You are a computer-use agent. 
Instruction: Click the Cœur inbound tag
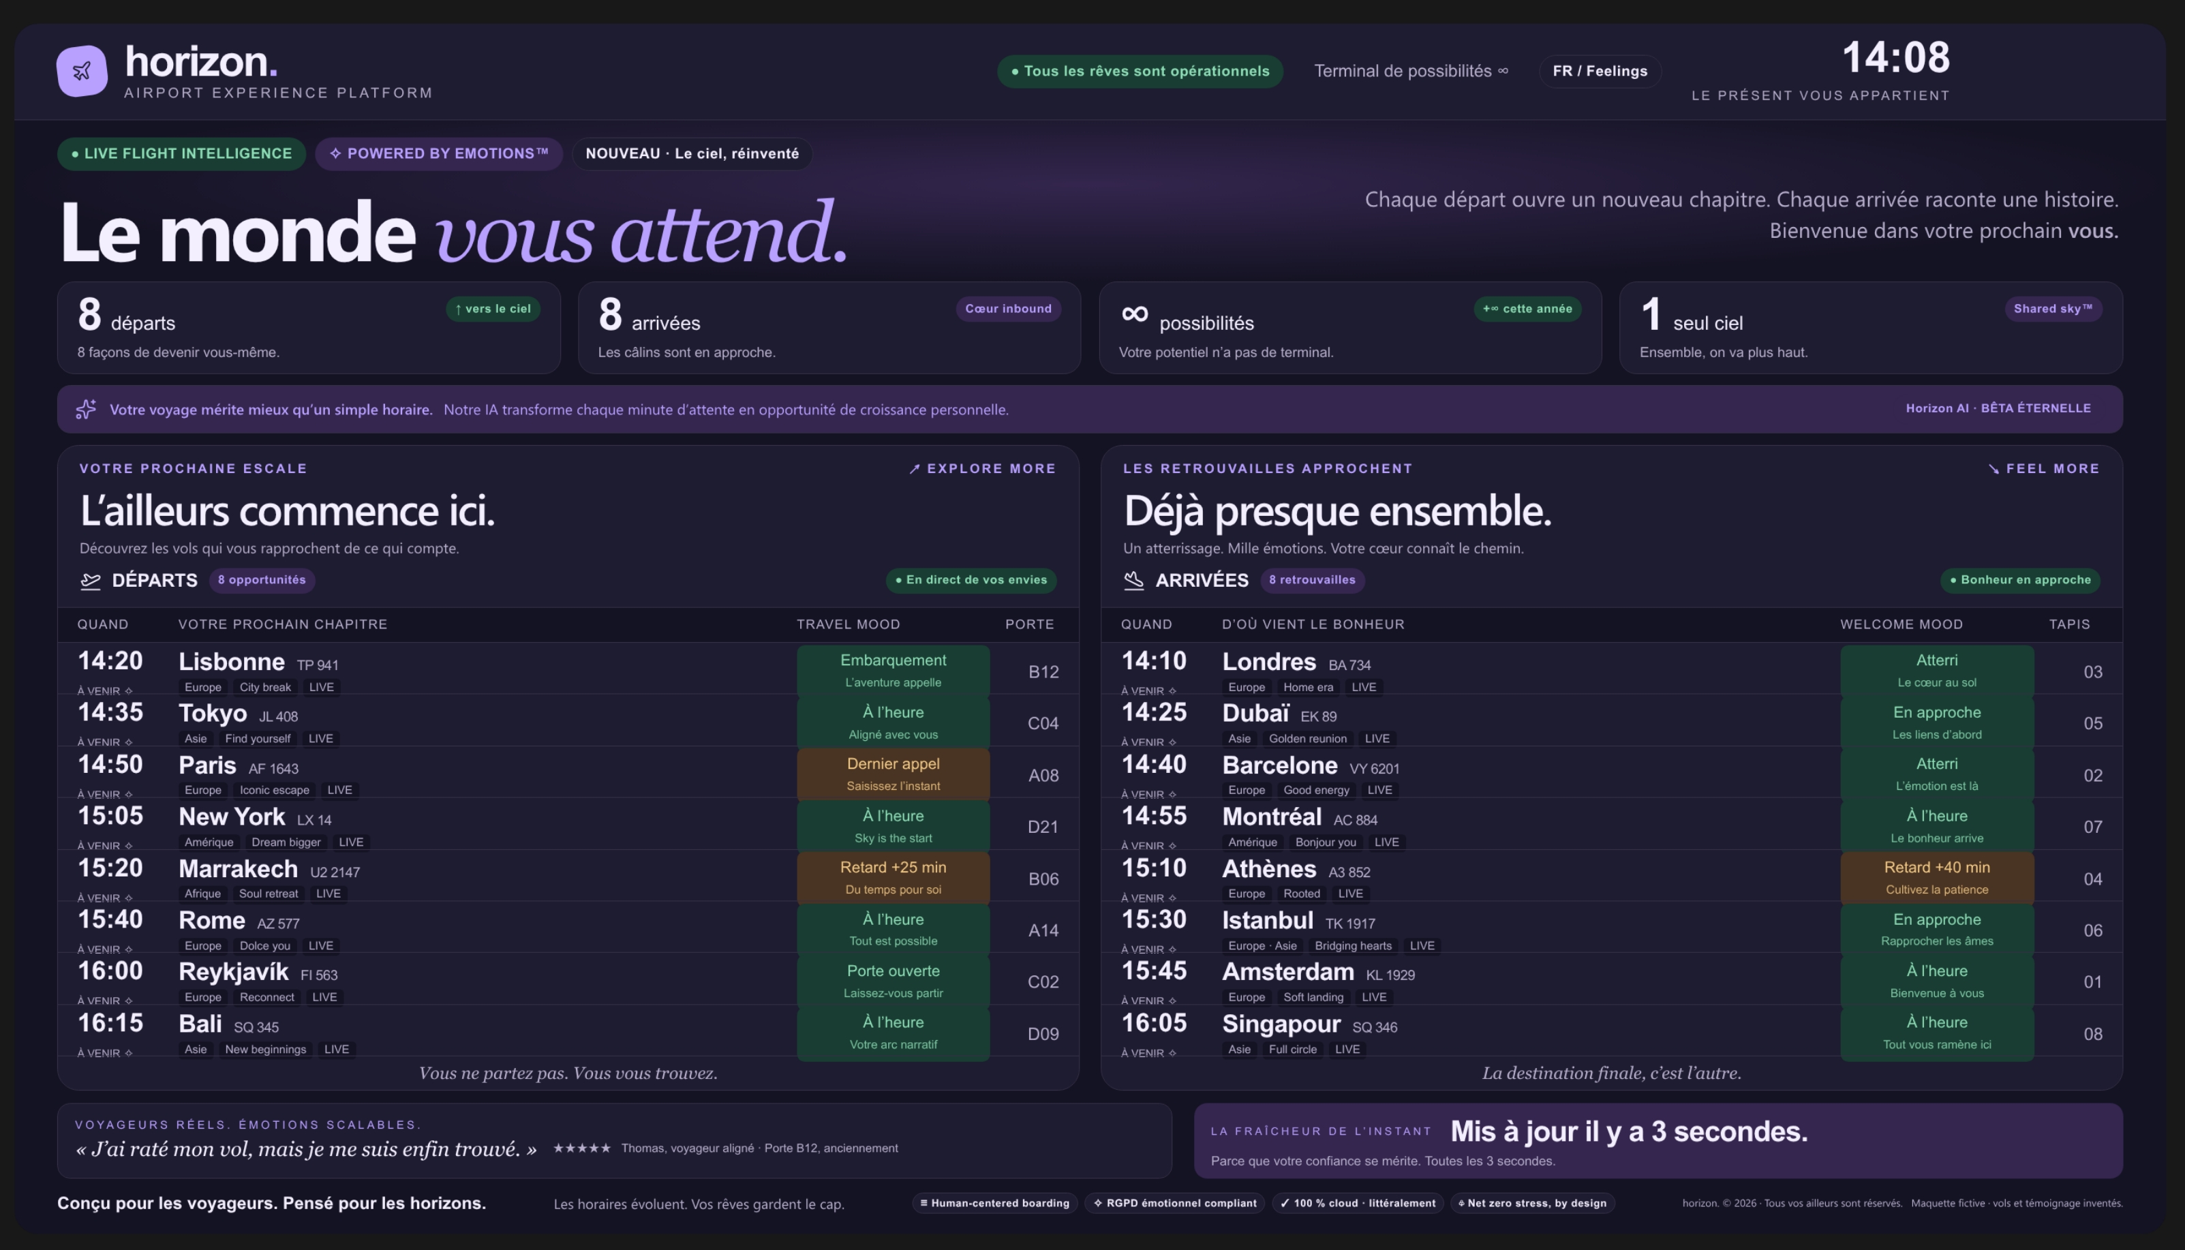coord(1009,309)
